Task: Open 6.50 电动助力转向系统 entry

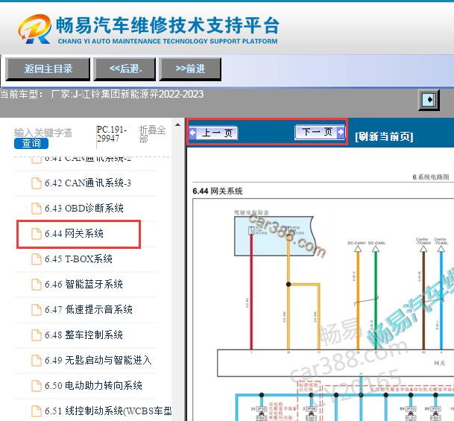Action: tap(93, 385)
